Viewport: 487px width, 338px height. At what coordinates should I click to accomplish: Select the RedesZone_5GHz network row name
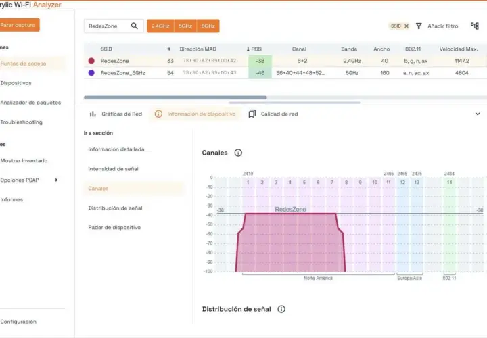coord(122,73)
